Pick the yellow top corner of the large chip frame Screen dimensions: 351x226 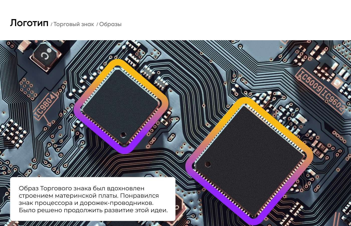243,101
